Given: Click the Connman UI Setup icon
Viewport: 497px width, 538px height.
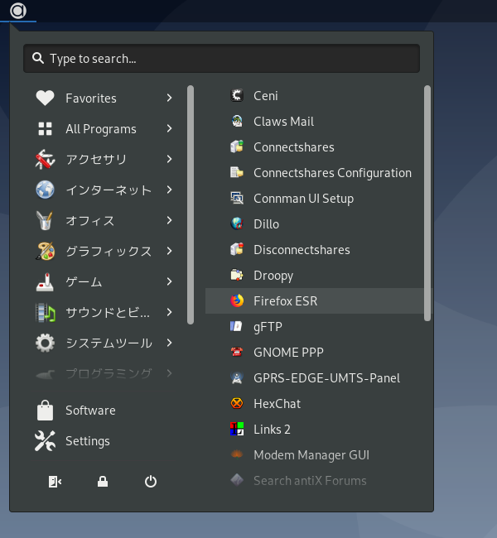Looking at the screenshot, I should click(x=237, y=199).
